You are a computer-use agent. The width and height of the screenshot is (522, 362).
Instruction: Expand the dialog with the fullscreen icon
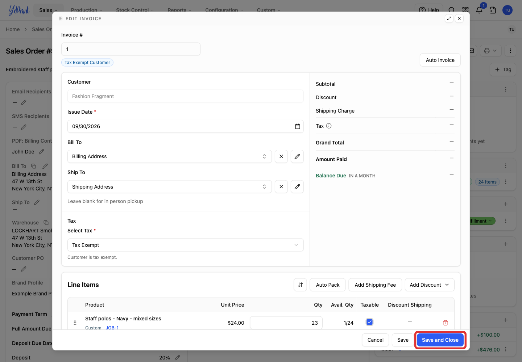pyautogui.click(x=449, y=18)
